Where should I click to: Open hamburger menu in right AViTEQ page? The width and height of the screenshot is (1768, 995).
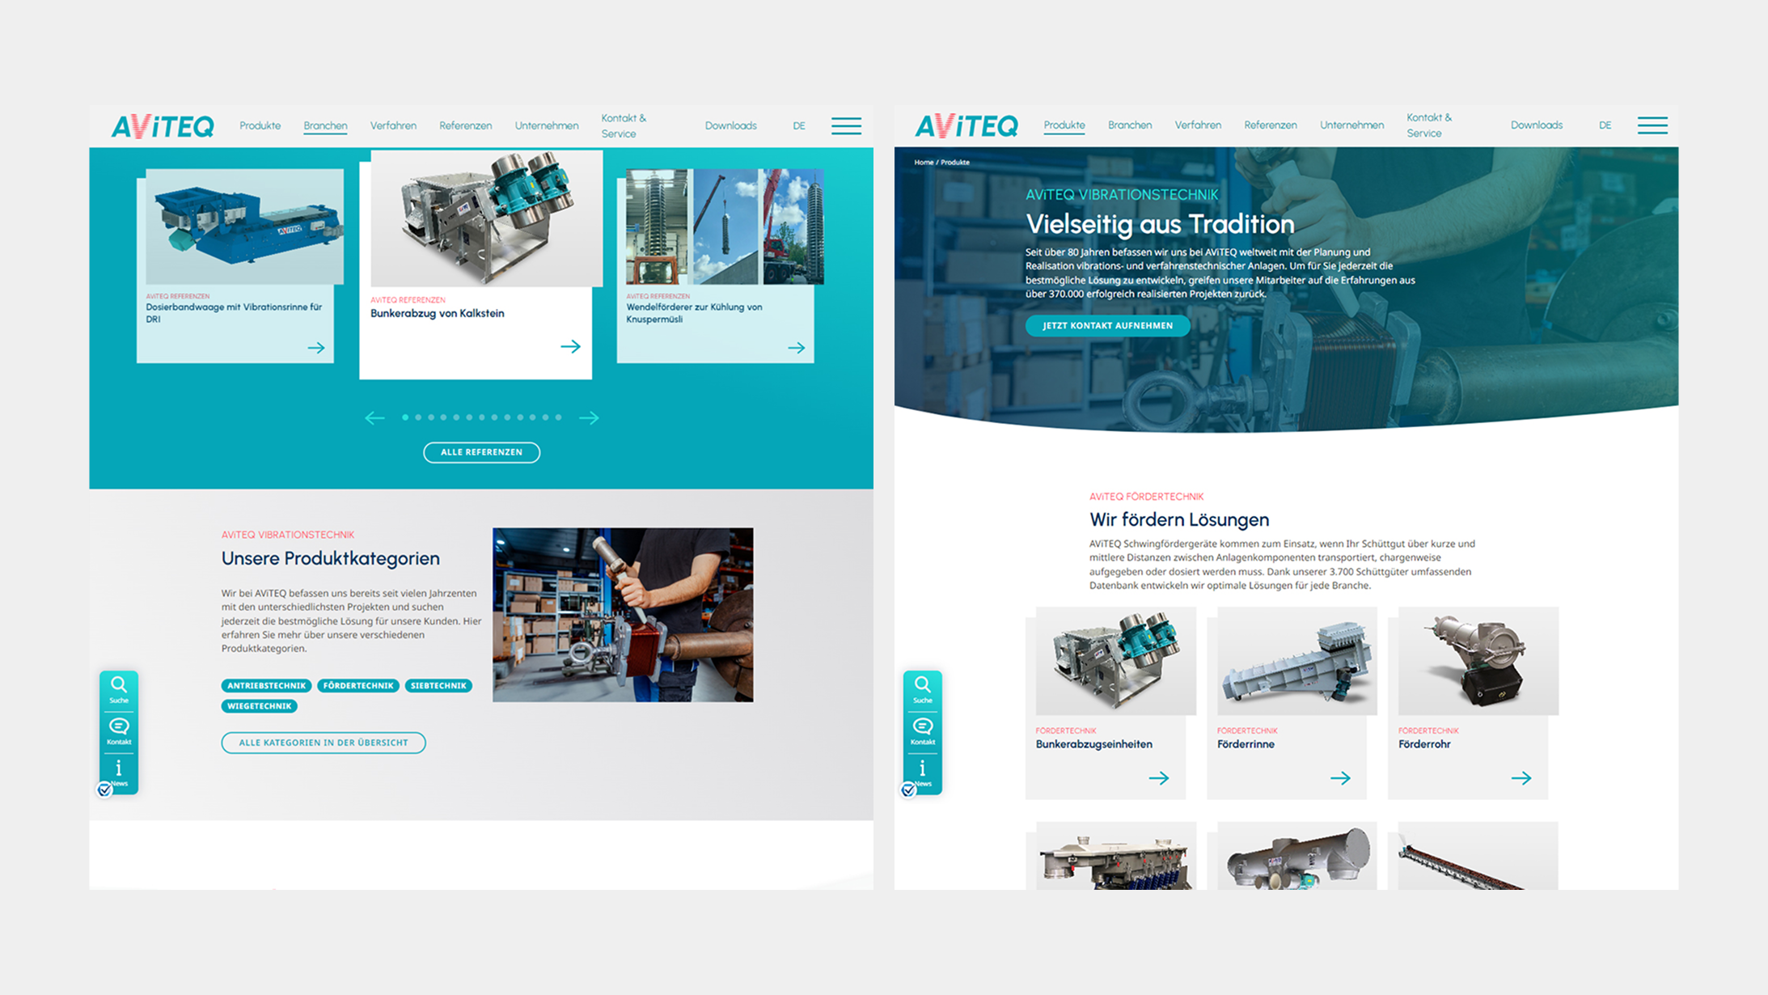pos(1652,125)
